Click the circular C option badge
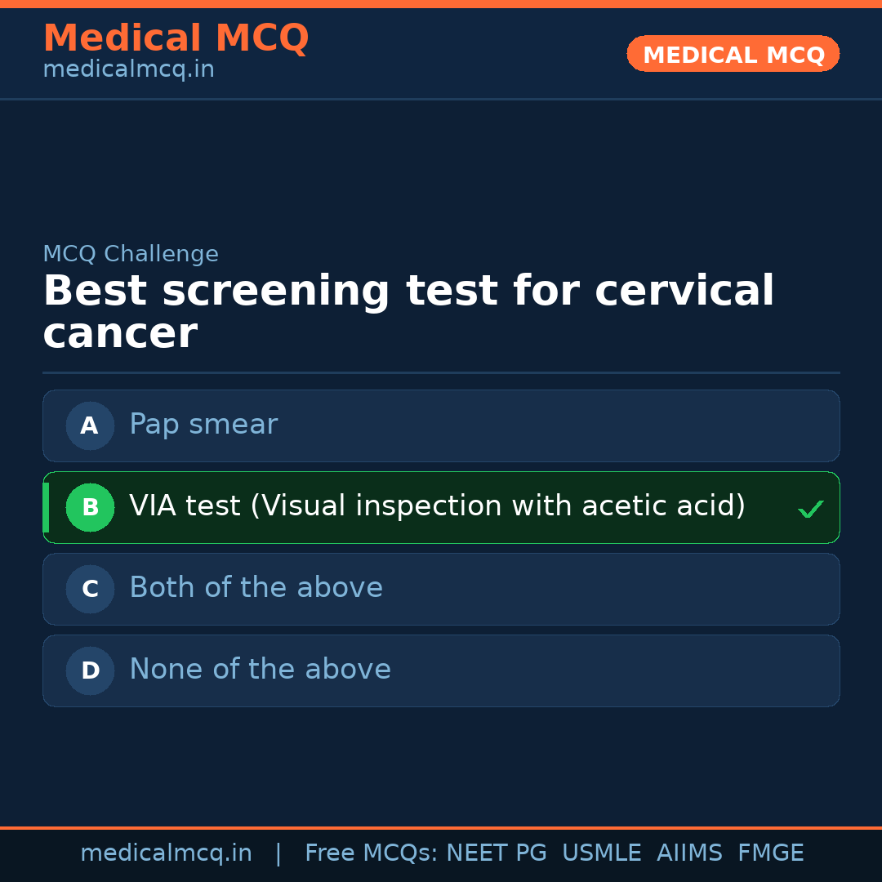Viewport: 882px width, 882px height. 90,589
